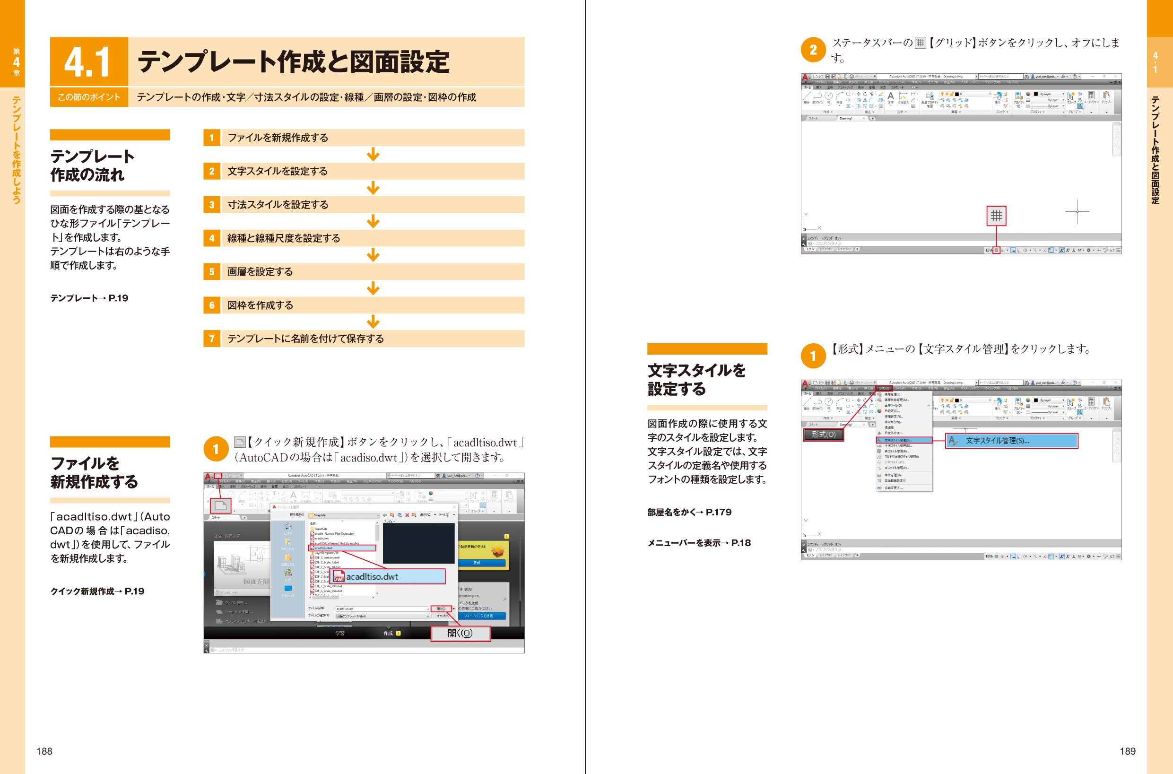Click the Save icon in grid-off screenshot quick access toolbar
Viewport: 1173px width, 774px height.
(828, 77)
